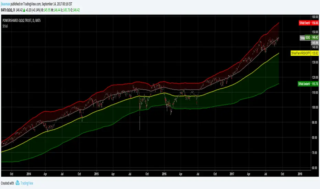Select the BATS:QQQ, D symbol text

coord(8,10)
